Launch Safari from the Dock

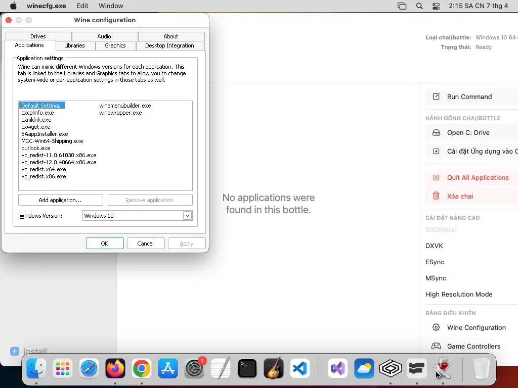[89, 368]
